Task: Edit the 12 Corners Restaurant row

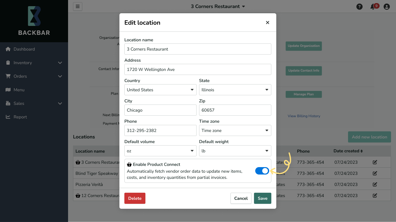Action: 375,195
